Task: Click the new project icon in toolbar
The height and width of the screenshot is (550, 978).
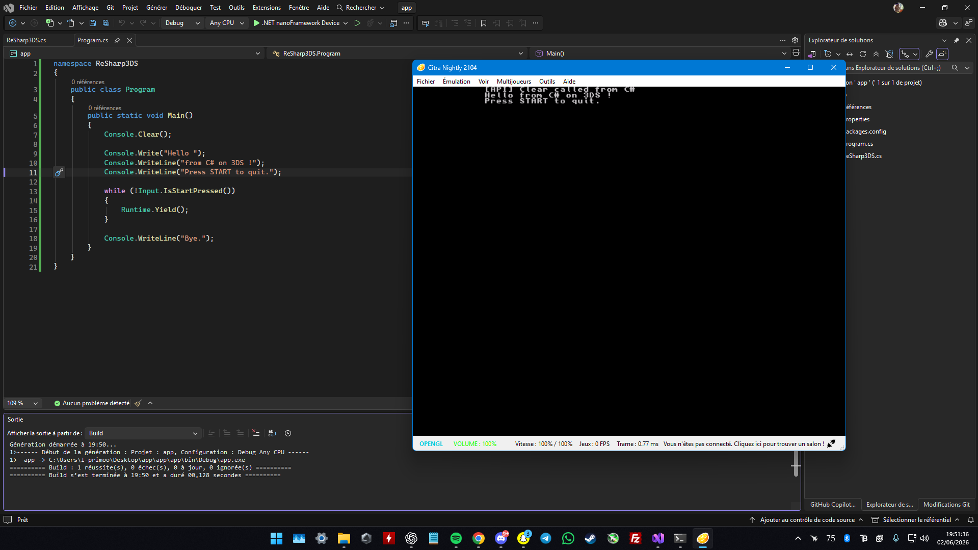Action: (49, 23)
